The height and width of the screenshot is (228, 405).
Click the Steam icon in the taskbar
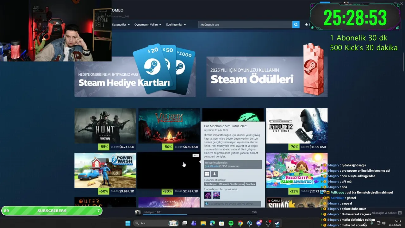(x=277, y=223)
